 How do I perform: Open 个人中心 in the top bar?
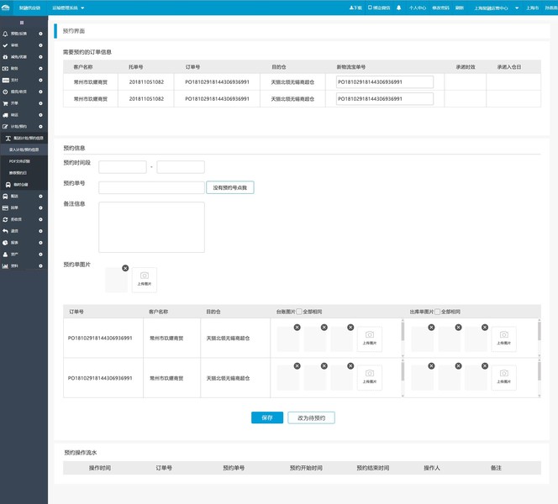point(417,8)
